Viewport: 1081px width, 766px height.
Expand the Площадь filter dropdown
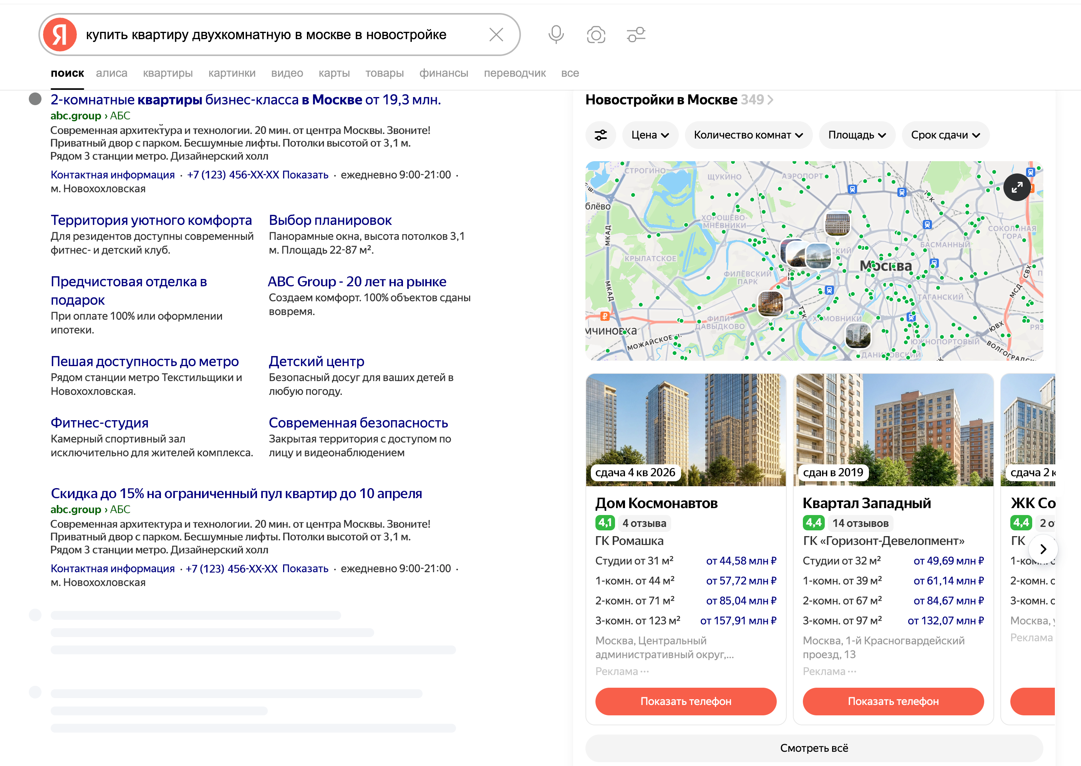(x=857, y=135)
